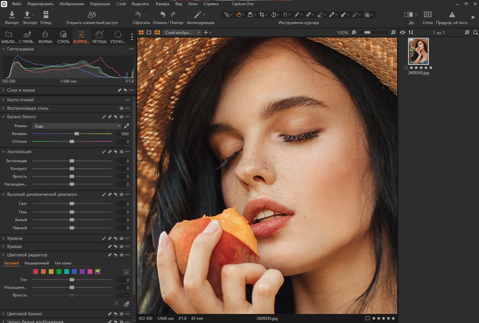Pick white balance with eyedropper icon
Screen dimensions: 479x323
pyautogui.click(x=127, y=126)
